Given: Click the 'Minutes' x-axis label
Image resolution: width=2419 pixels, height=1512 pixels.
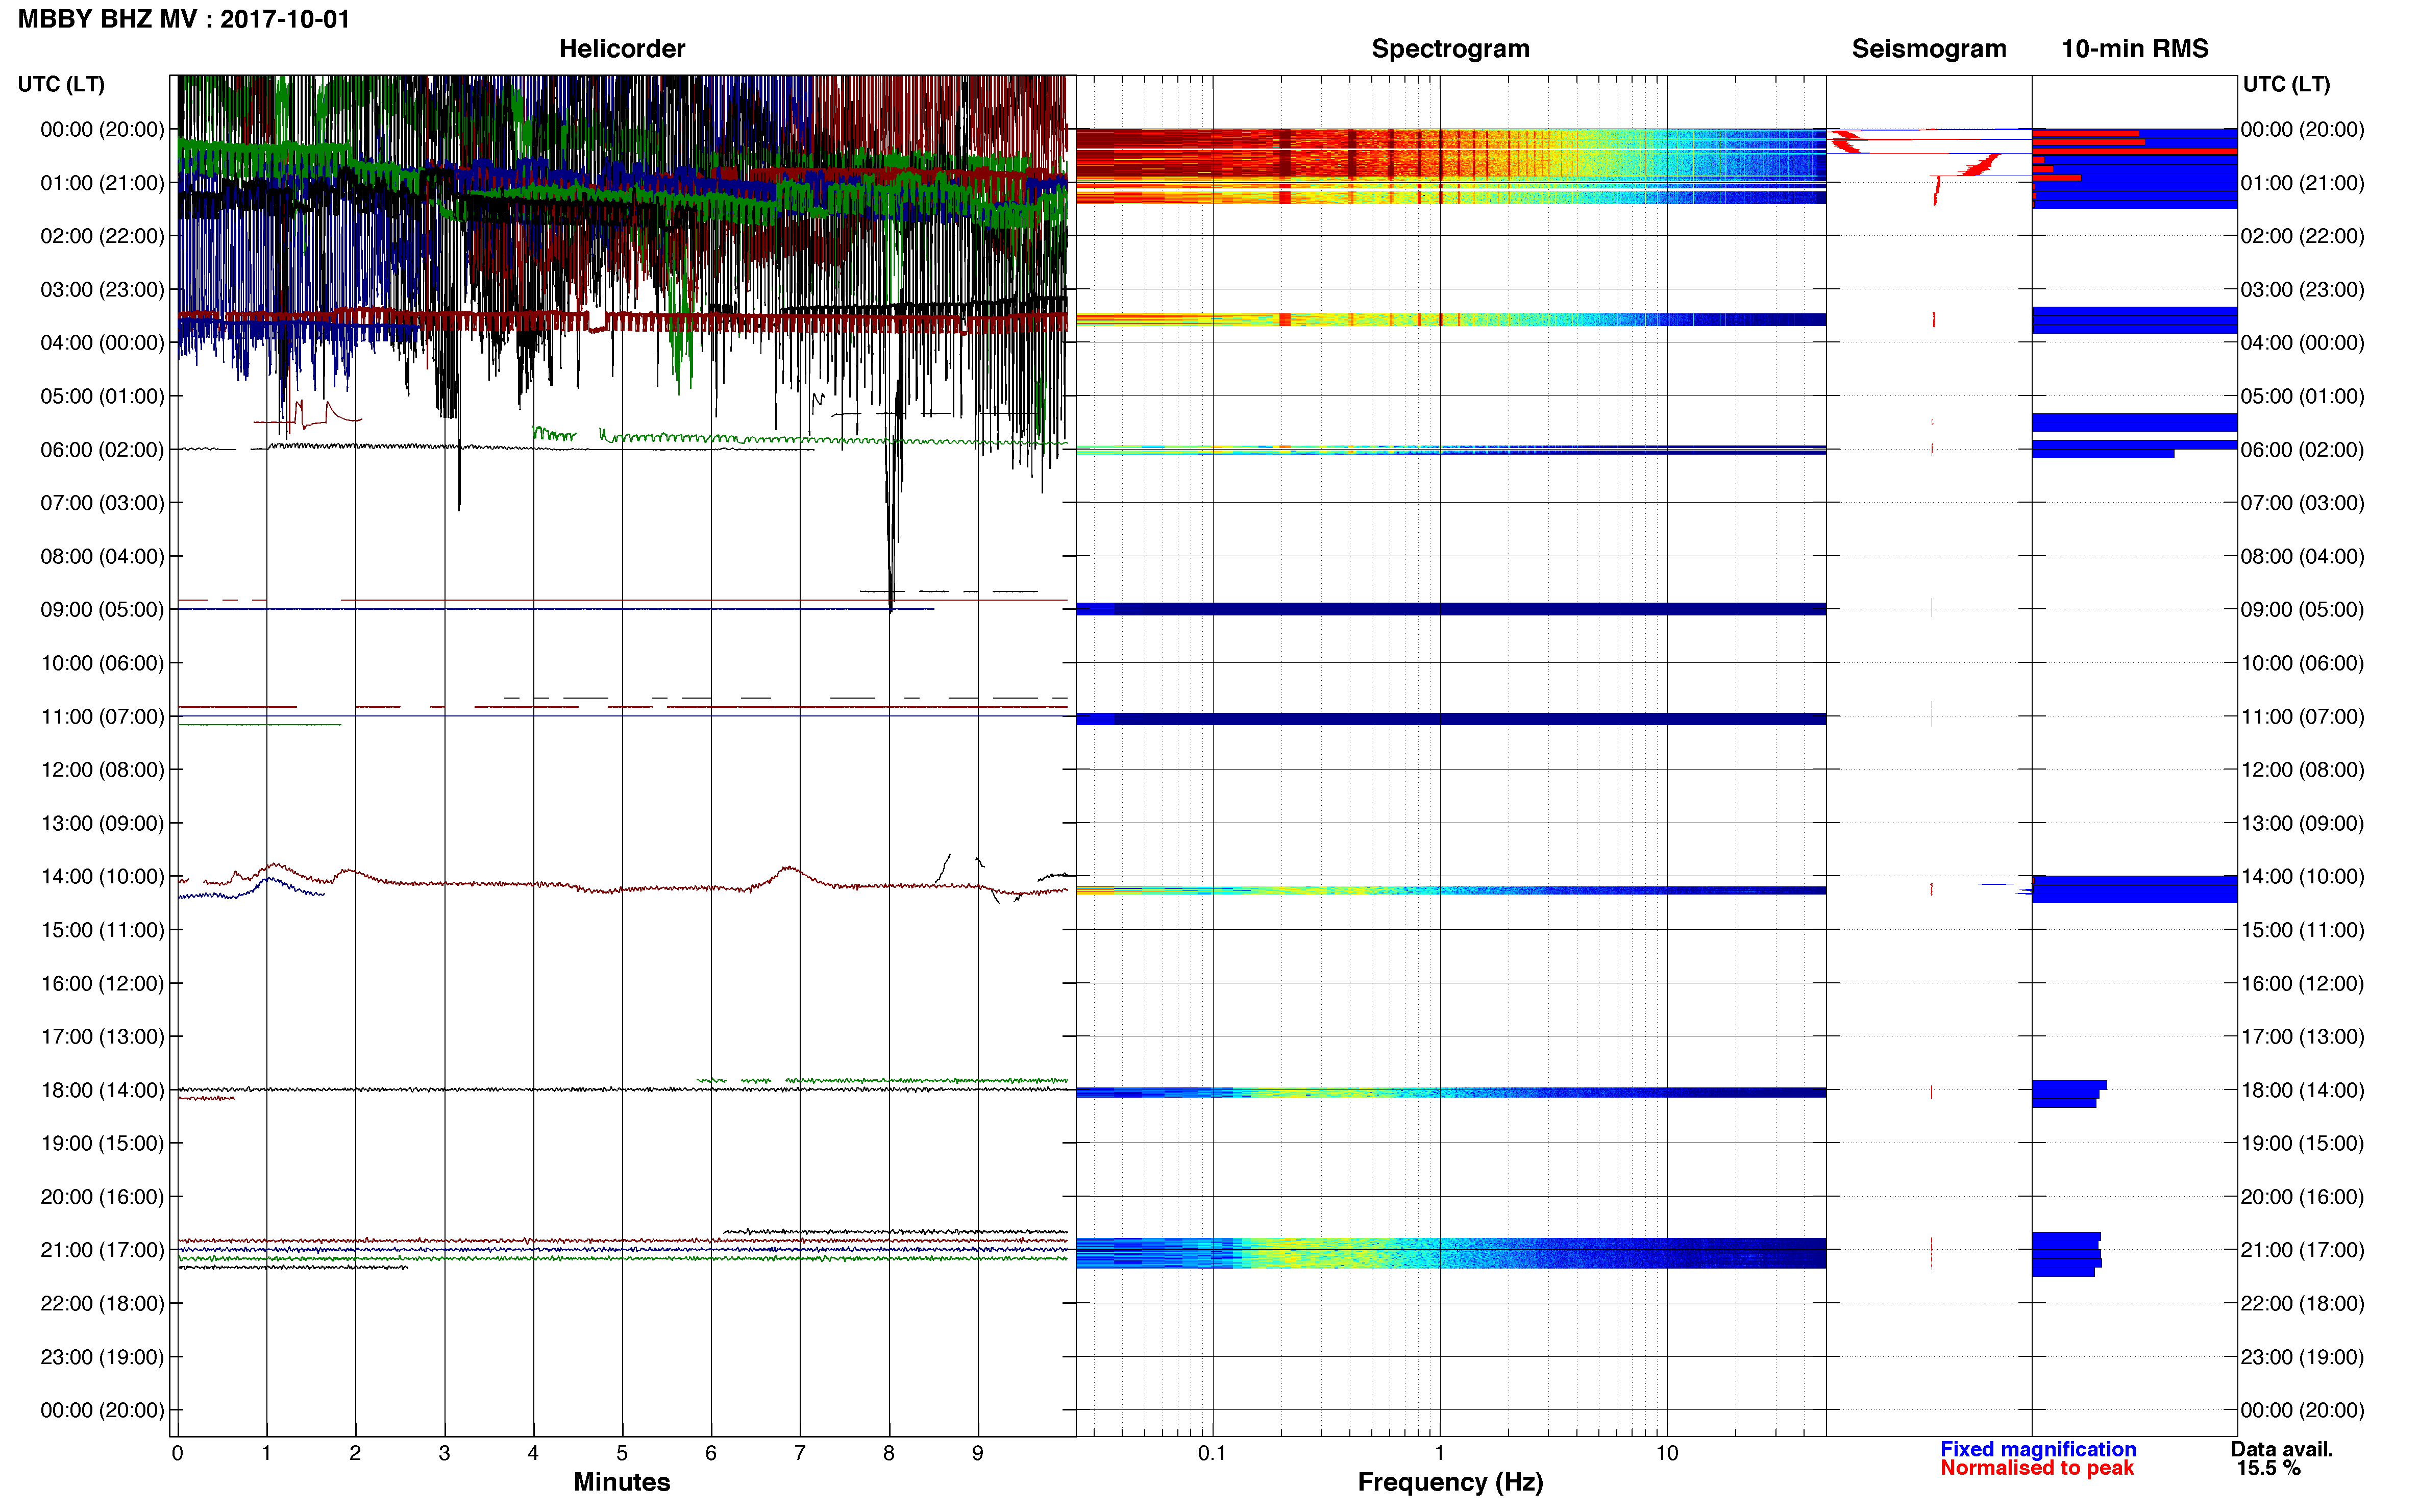Looking at the screenshot, I should click(x=622, y=1482).
